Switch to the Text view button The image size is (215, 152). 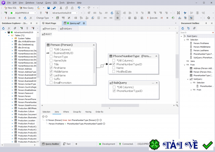(x=67, y=144)
